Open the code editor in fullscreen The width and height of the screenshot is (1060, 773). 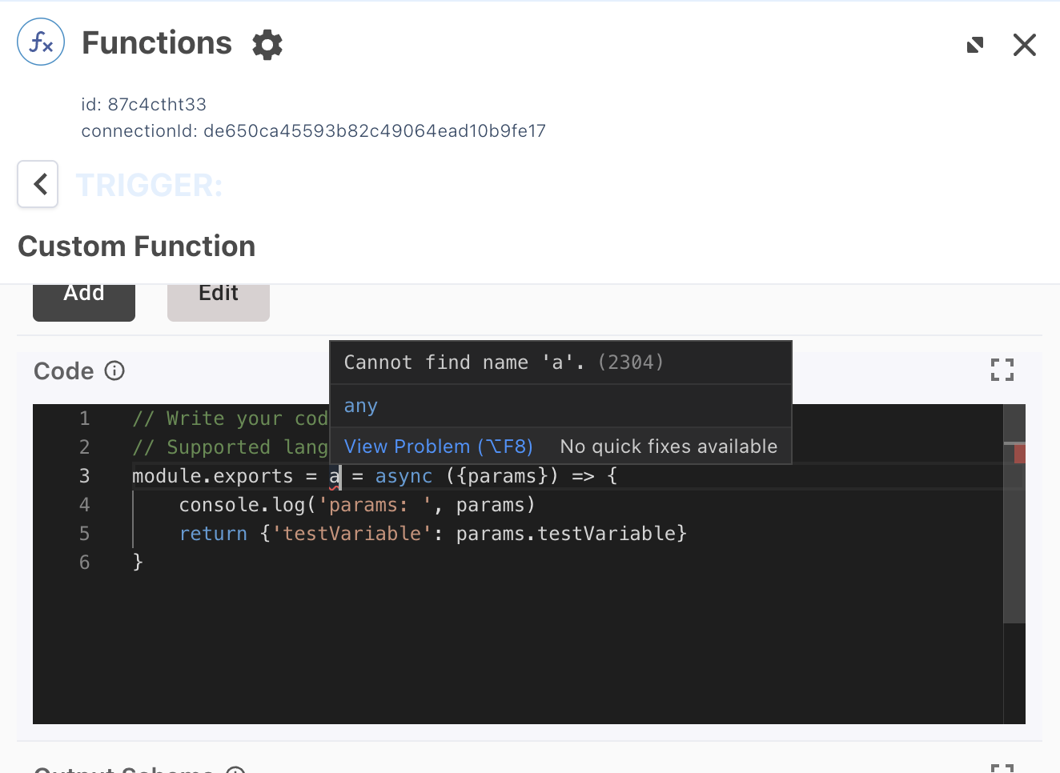(1002, 370)
